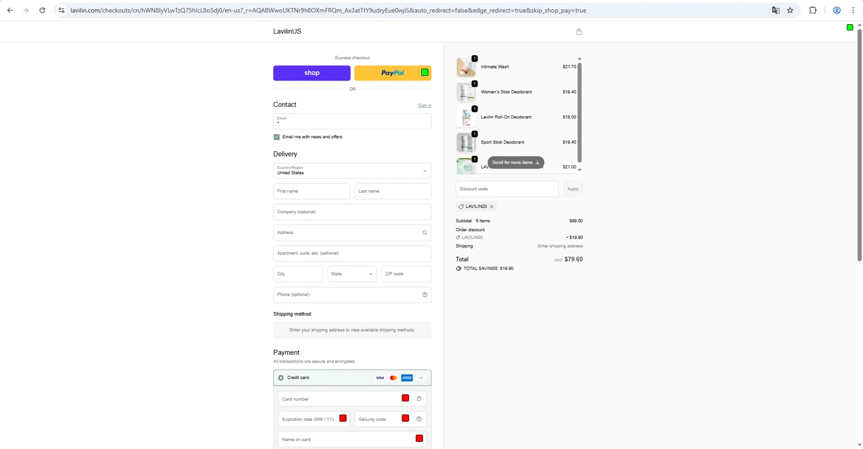Focus Company (optional) field

tap(352, 212)
